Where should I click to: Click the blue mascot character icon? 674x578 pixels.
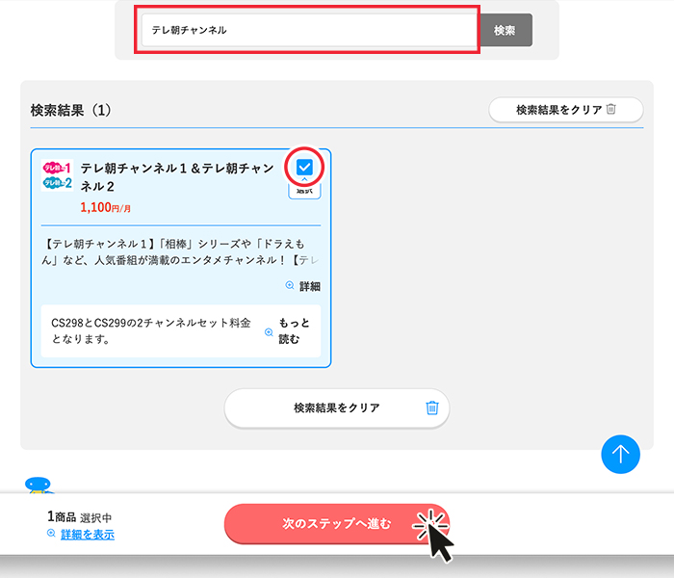(x=39, y=486)
